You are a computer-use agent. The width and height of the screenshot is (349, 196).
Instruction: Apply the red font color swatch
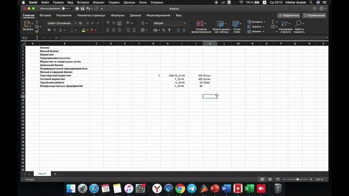point(92,30)
